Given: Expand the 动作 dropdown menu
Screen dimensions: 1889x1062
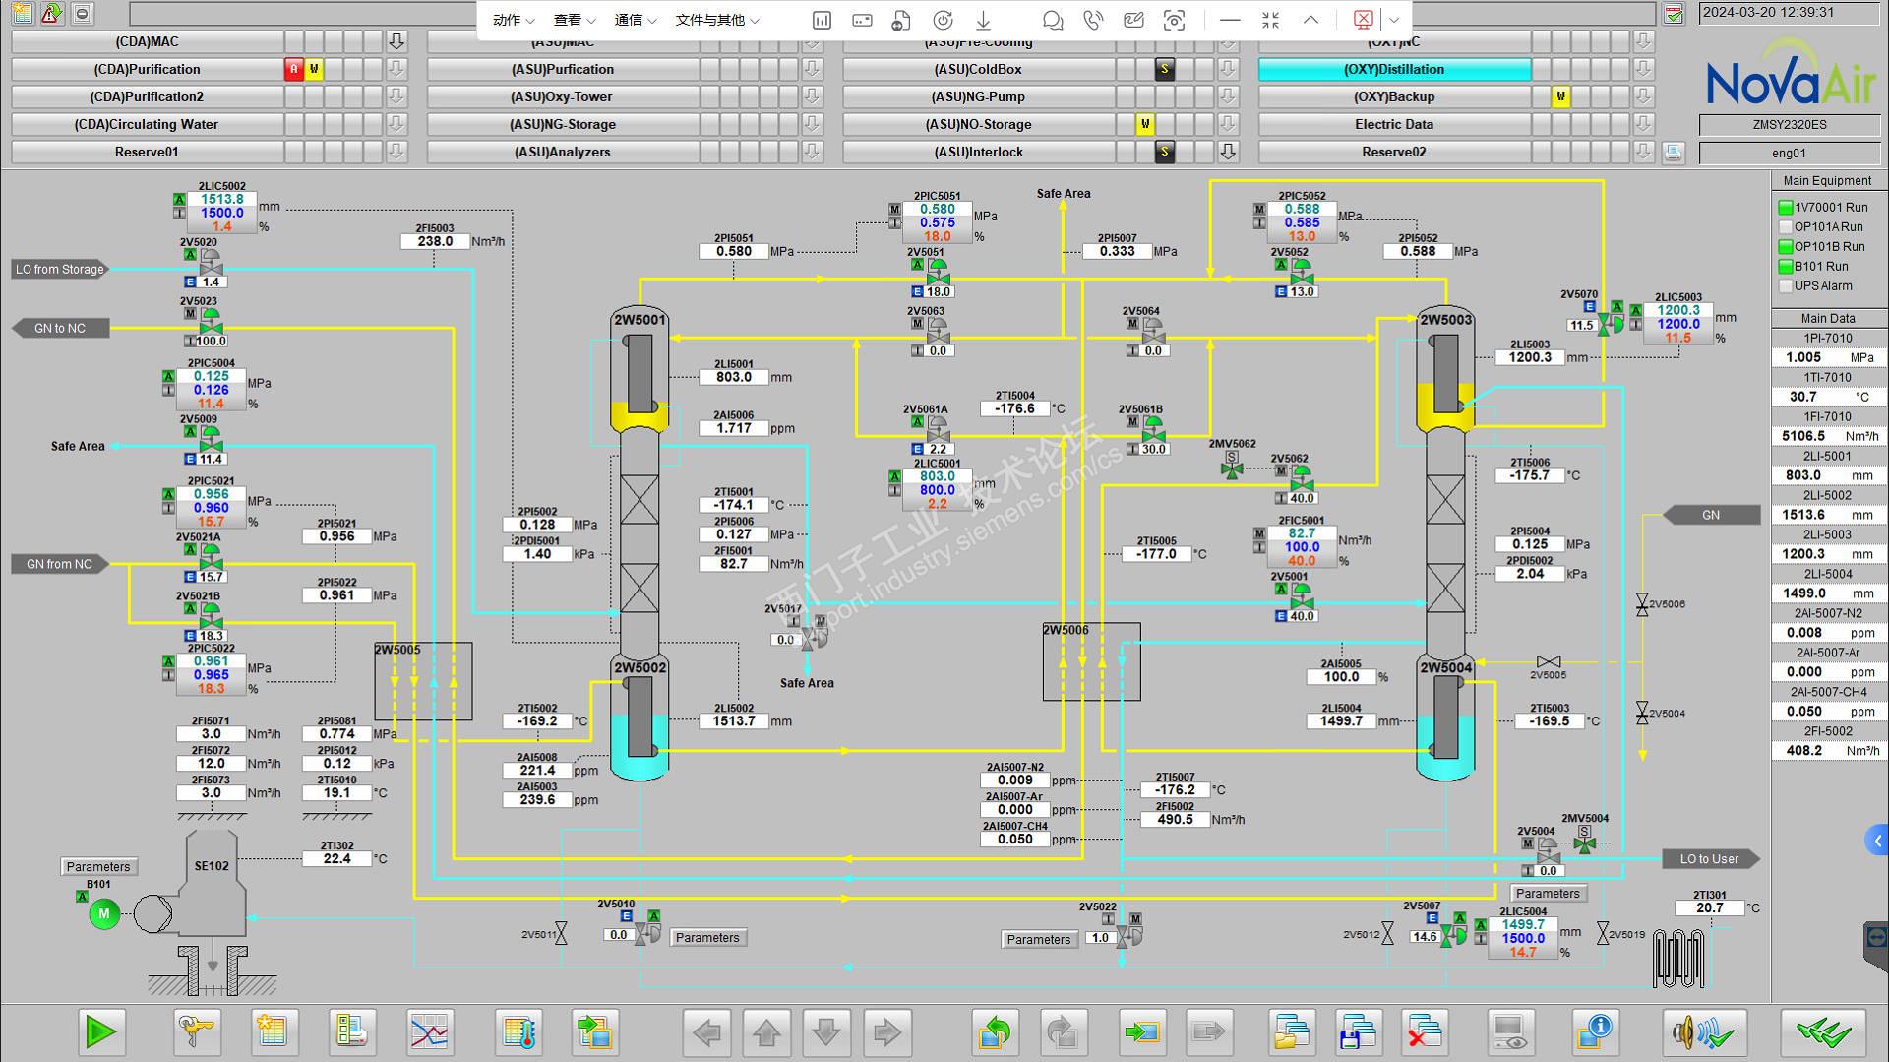Looking at the screenshot, I should [x=514, y=20].
